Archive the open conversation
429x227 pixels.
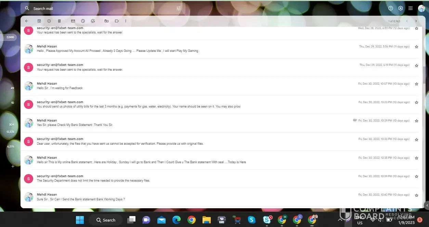click(39, 21)
